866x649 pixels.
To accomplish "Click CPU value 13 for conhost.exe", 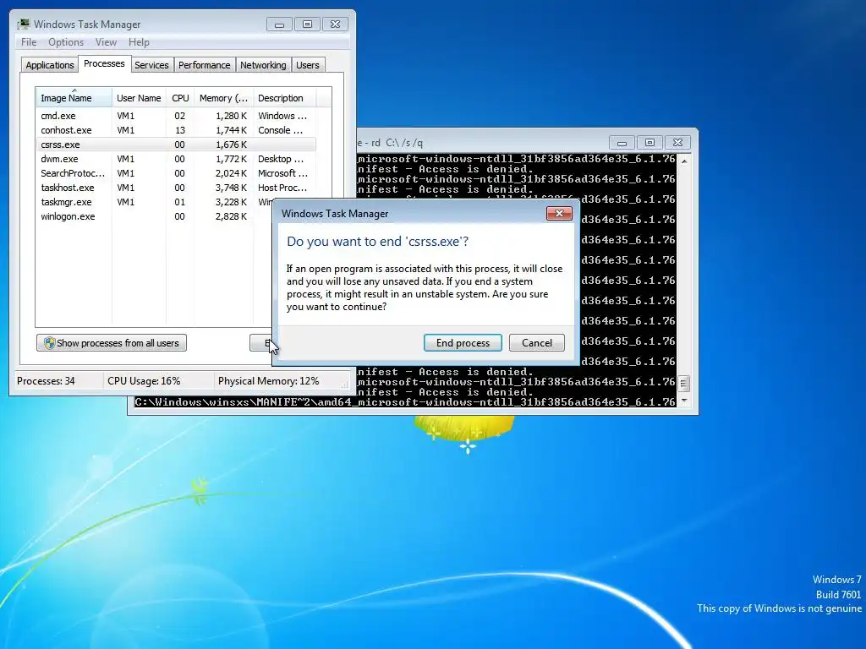I will click(x=179, y=130).
